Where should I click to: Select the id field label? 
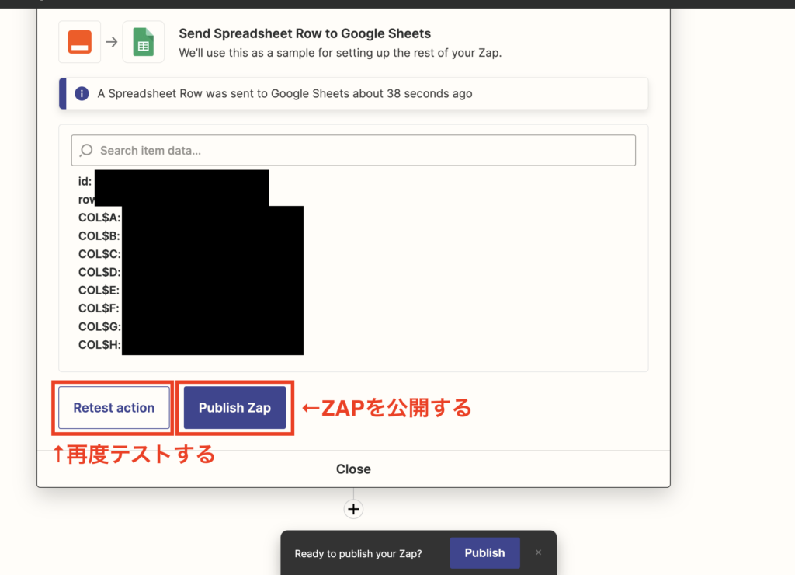85,182
